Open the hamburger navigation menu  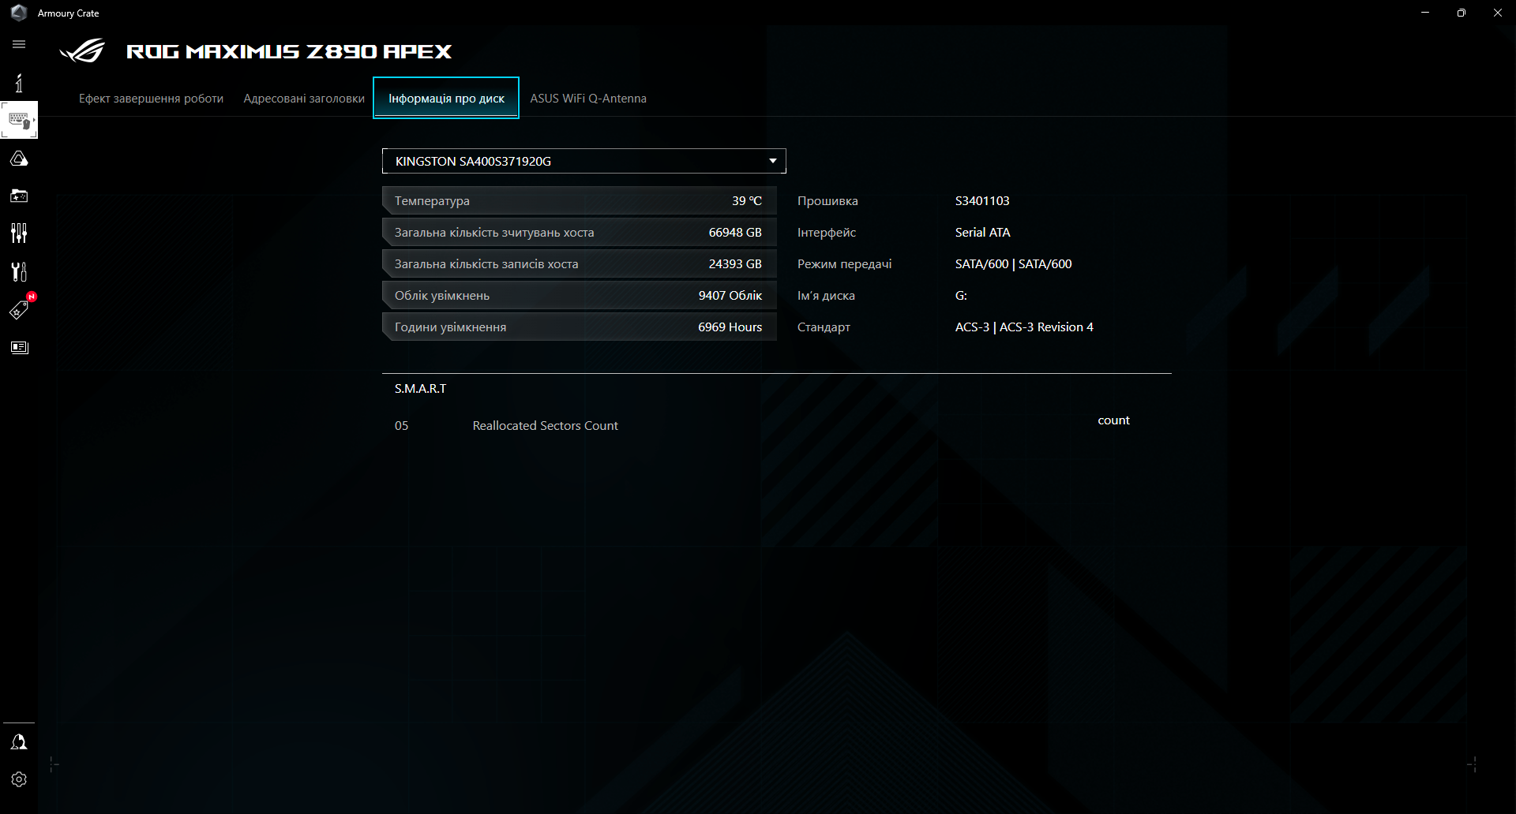coord(19,44)
